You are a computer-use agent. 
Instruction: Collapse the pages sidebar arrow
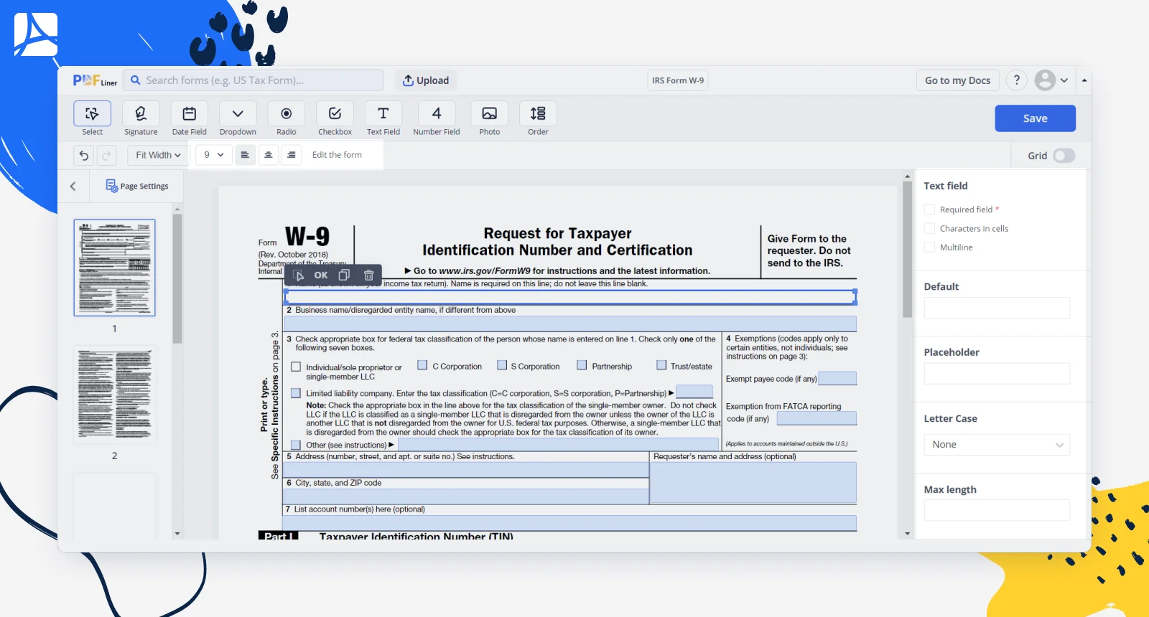tap(73, 187)
